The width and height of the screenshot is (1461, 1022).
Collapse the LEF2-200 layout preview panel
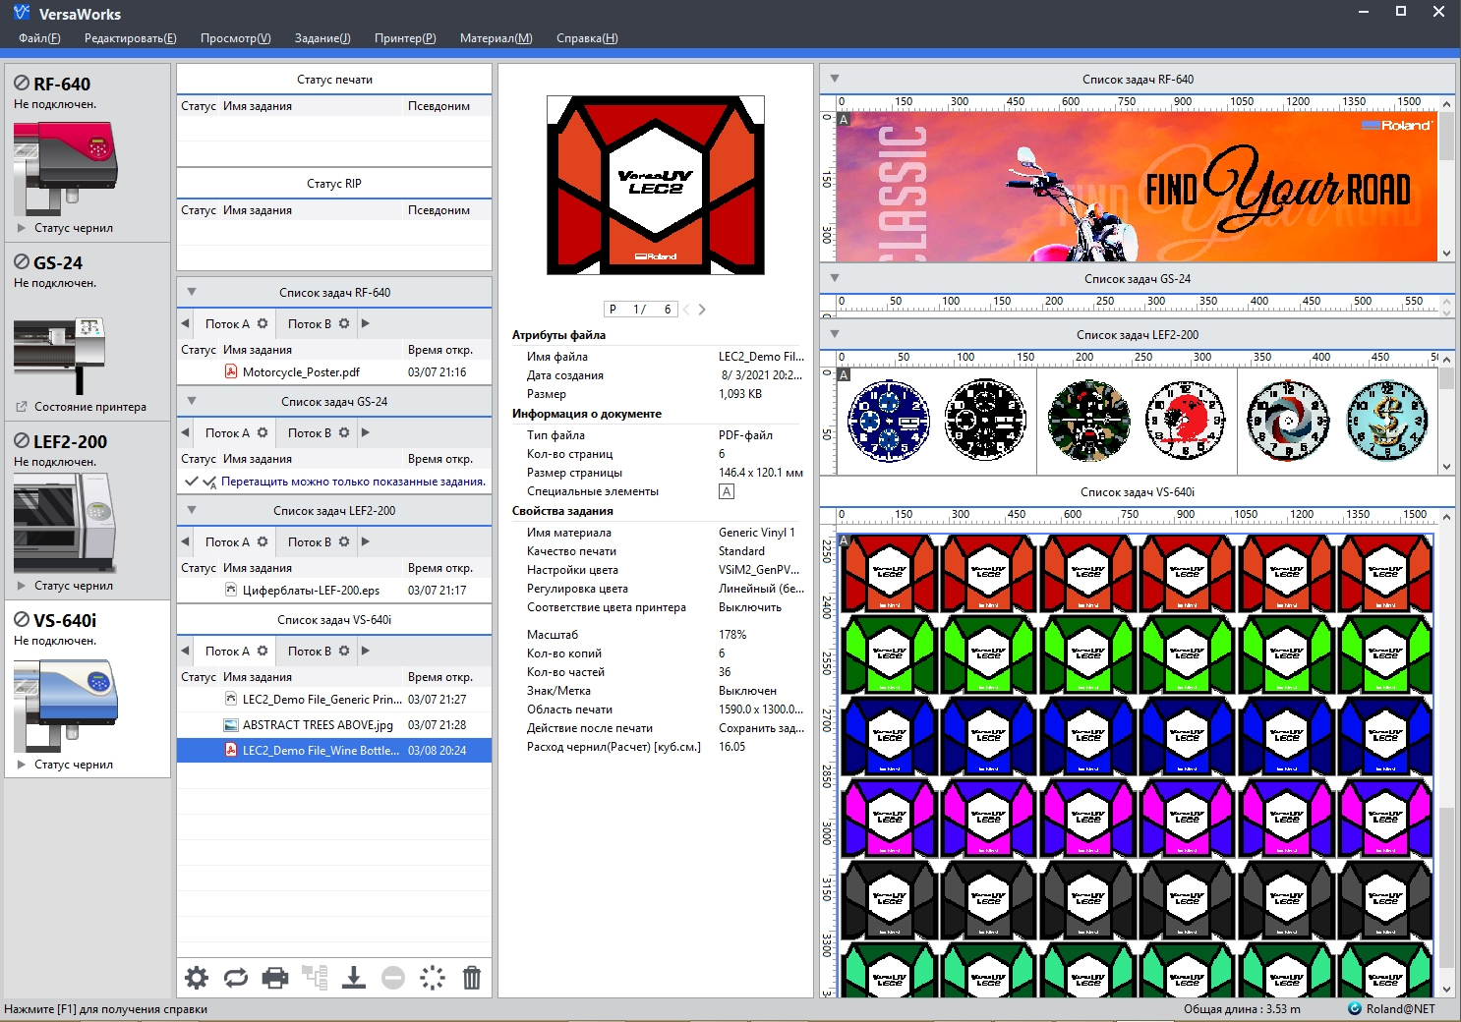(x=835, y=334)
